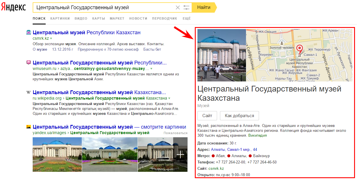The height and width of the screenshot is (179, 357).
Task: Click the plus icon for more images
Action: pos(180,155)
